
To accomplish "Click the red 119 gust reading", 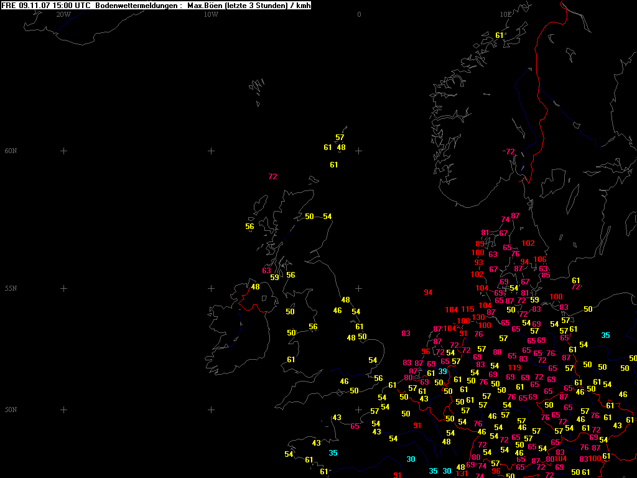I will [514, 368].
